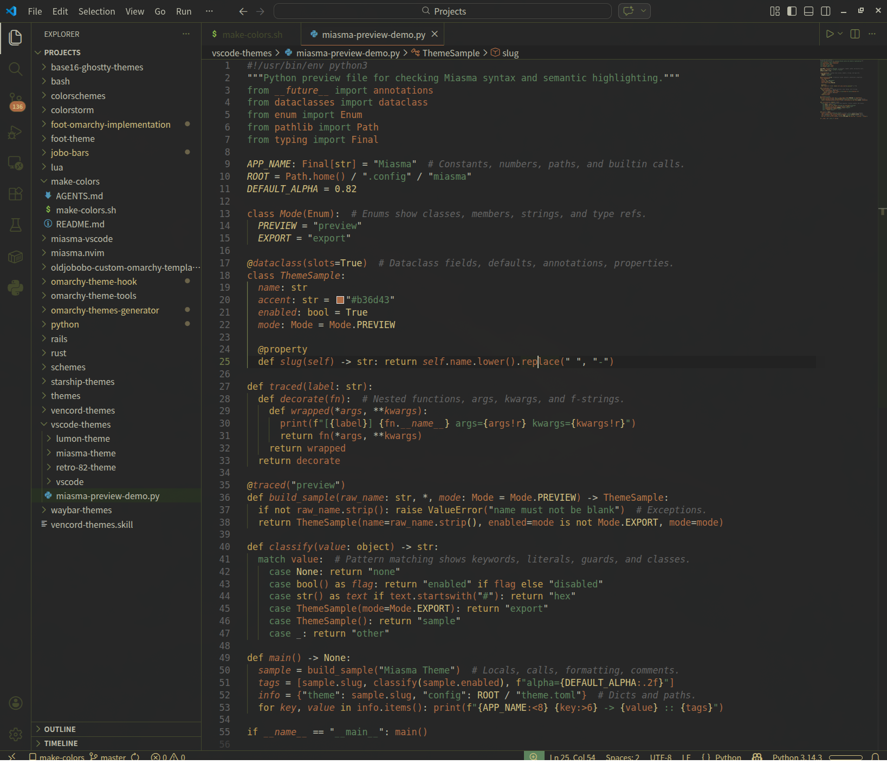Collapse the vscode-themes folder
Viewport: 887px width, 765px height.
tap(116, 424)
